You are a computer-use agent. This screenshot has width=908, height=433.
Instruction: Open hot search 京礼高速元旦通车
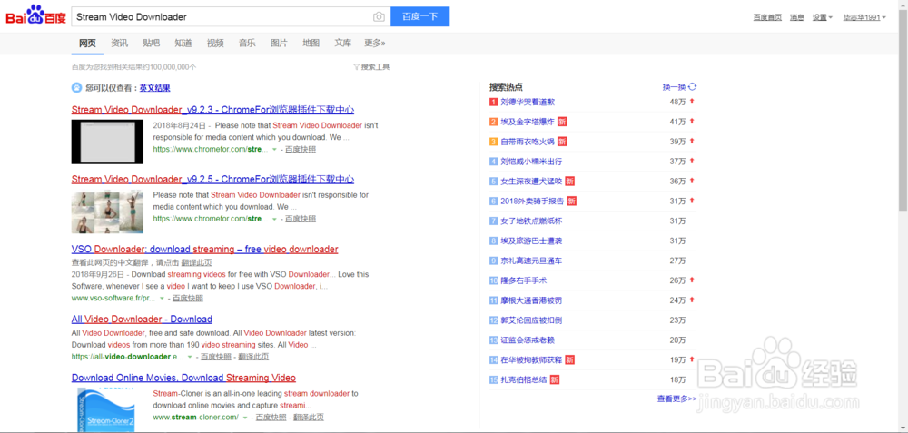(x=531, y=261)
